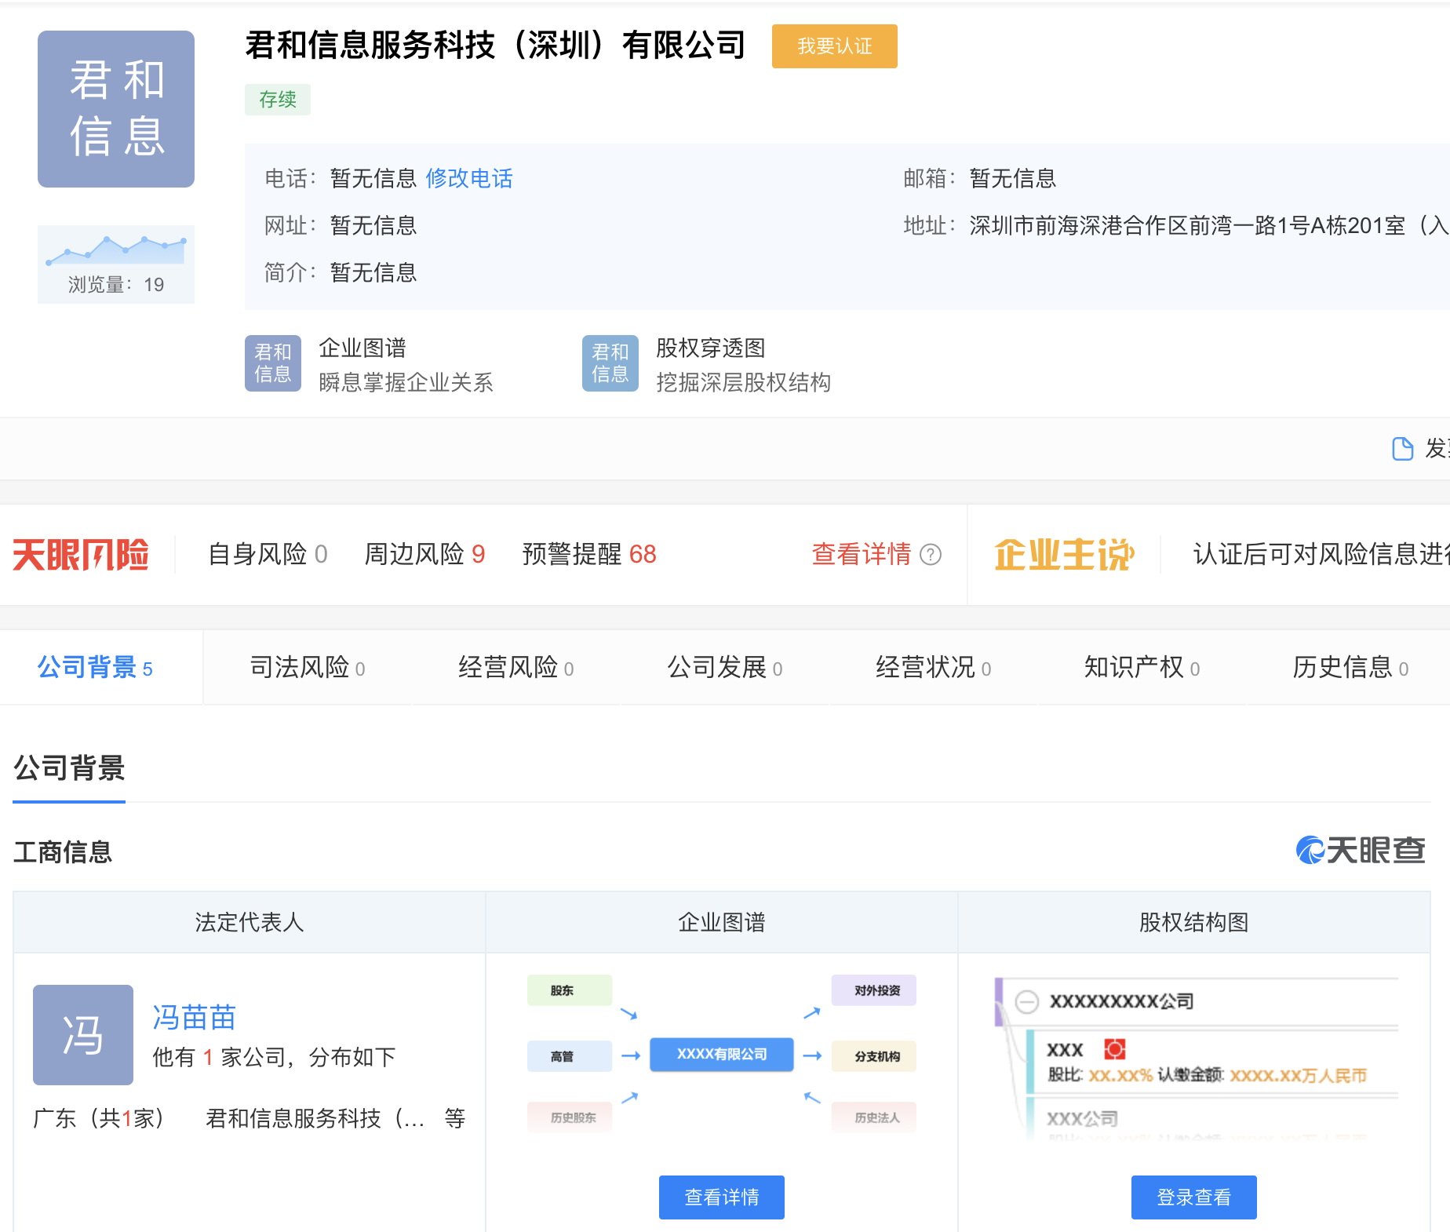
Task: Click the collapse circle next to XXXXXXXXX公司
Action: pyautogui.click(x=1026, y=1002)
